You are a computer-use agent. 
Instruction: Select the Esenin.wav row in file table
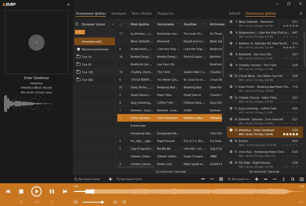click(169, 126)
